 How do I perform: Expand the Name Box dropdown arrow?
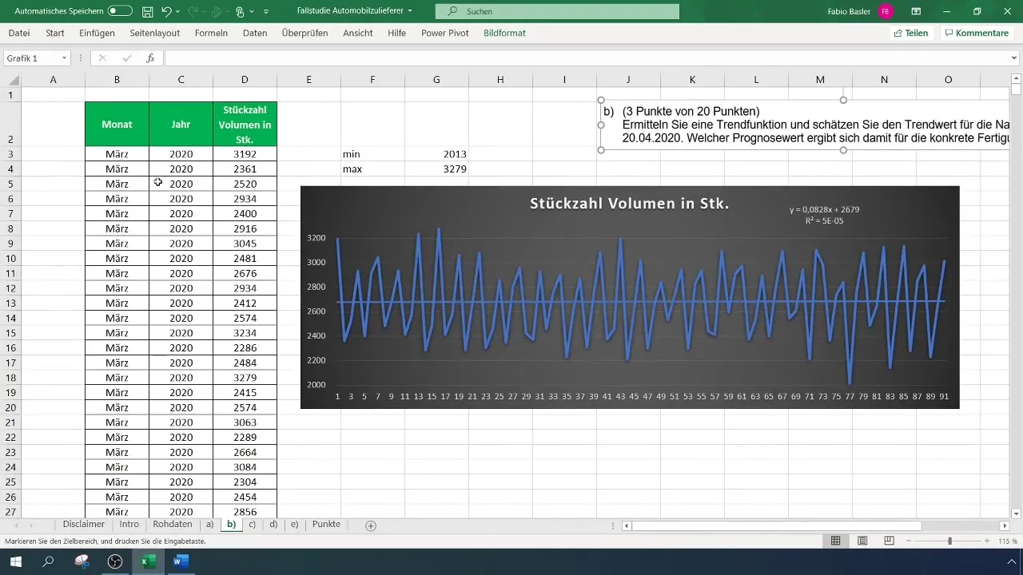tap(63, 58)
